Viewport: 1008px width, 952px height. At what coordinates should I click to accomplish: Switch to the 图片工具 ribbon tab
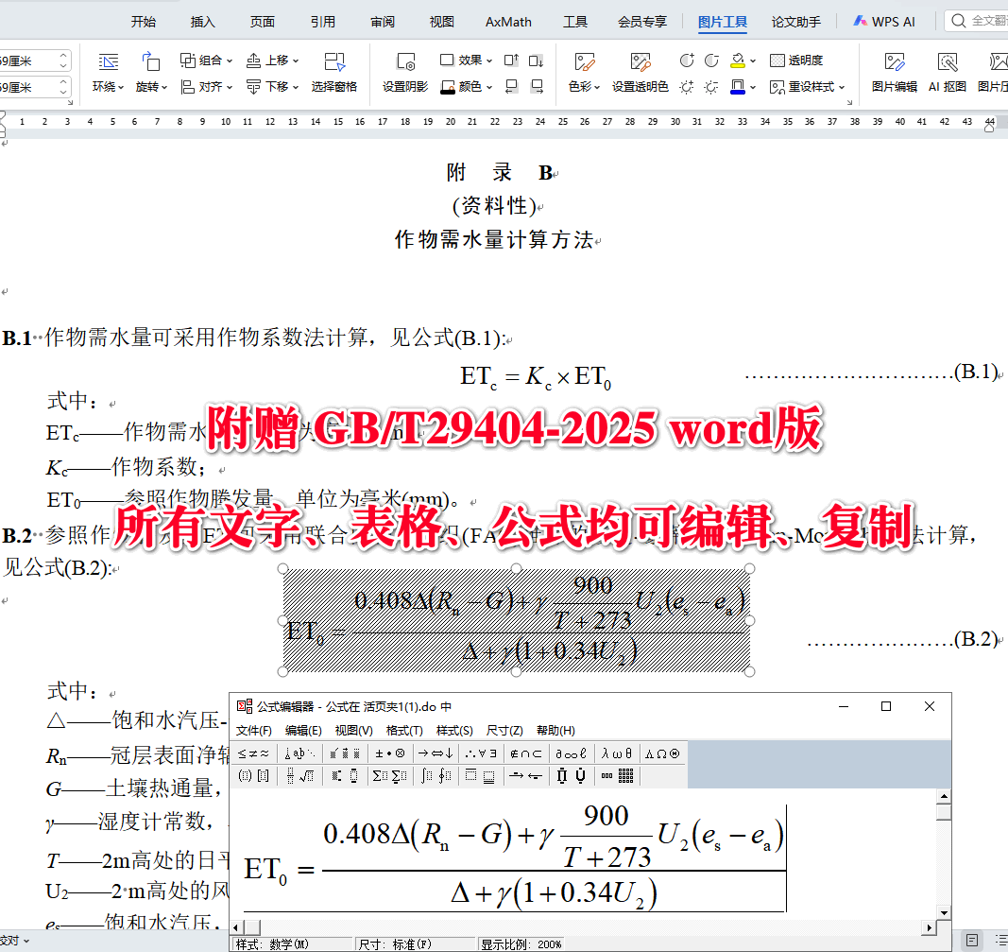coord(723,21)
